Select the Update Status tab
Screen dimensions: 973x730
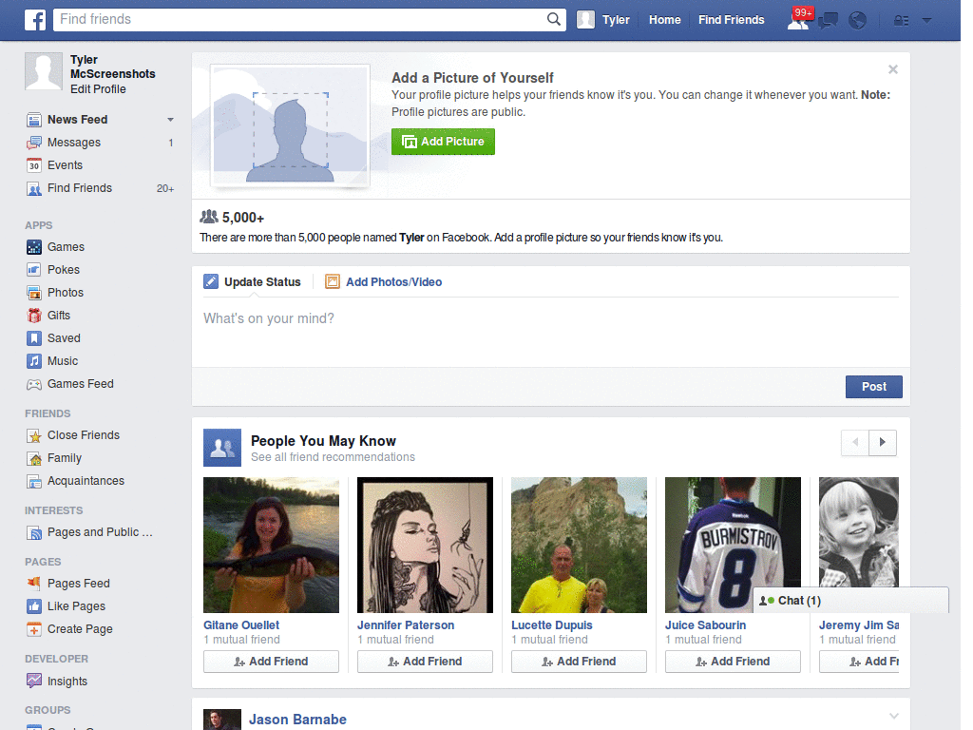(253, 281)
